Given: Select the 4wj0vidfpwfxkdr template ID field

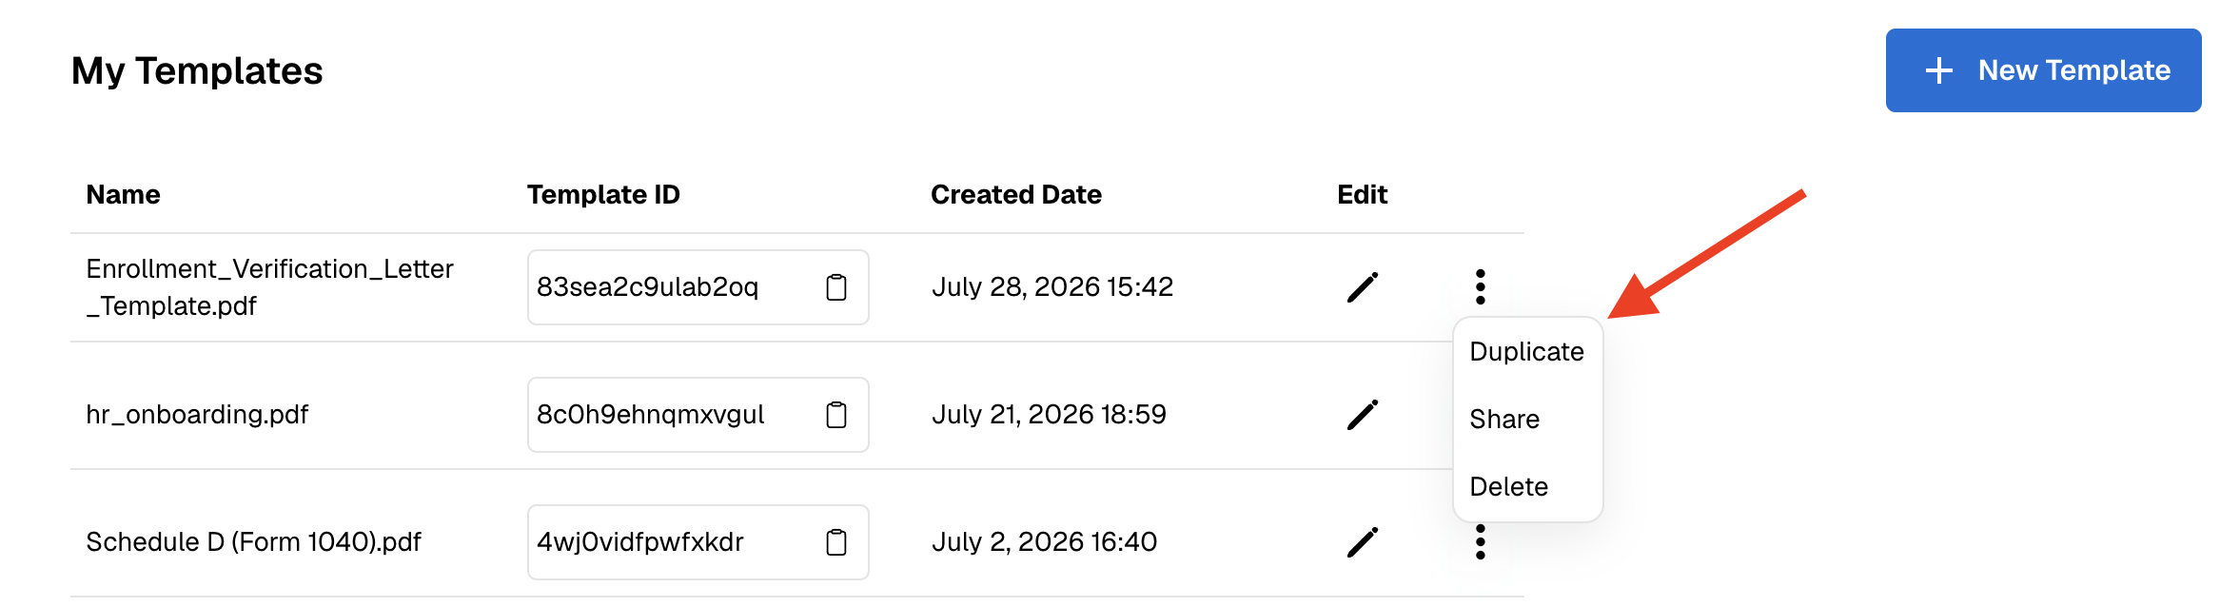Looking at the screenshot, I should pos(698,542).
